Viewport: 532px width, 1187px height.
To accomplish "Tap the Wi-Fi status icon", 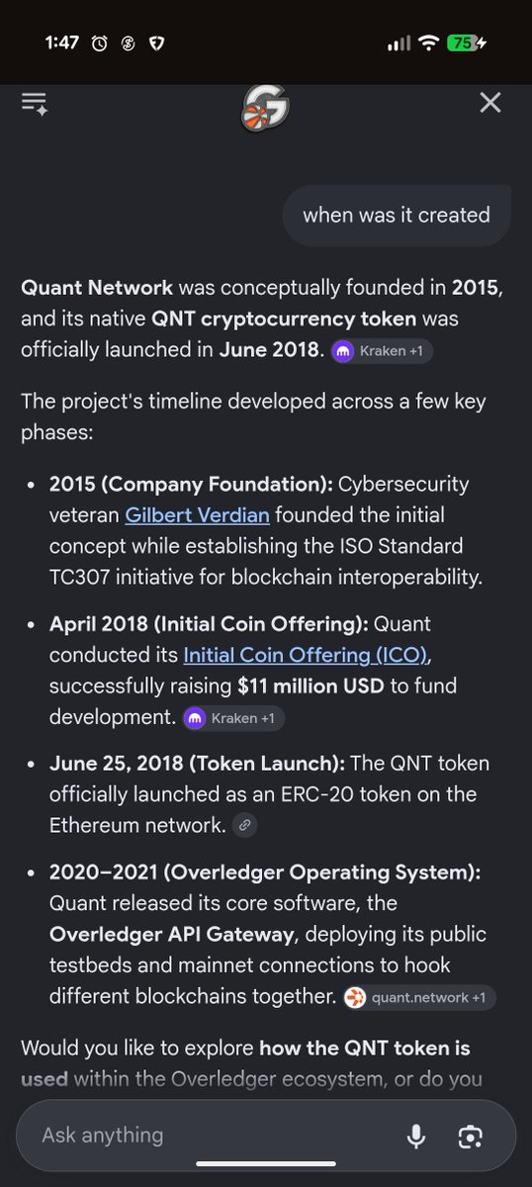I will (429, 44).
